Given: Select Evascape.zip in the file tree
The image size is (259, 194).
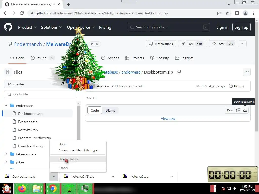Looking at the screenshot, I should 28,122.
